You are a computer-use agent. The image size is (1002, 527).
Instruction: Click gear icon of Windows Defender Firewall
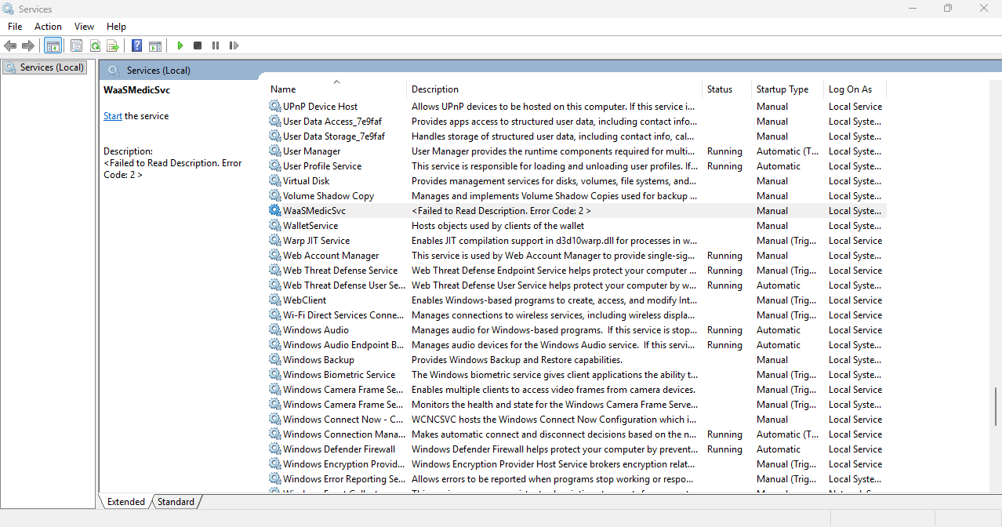274,449
